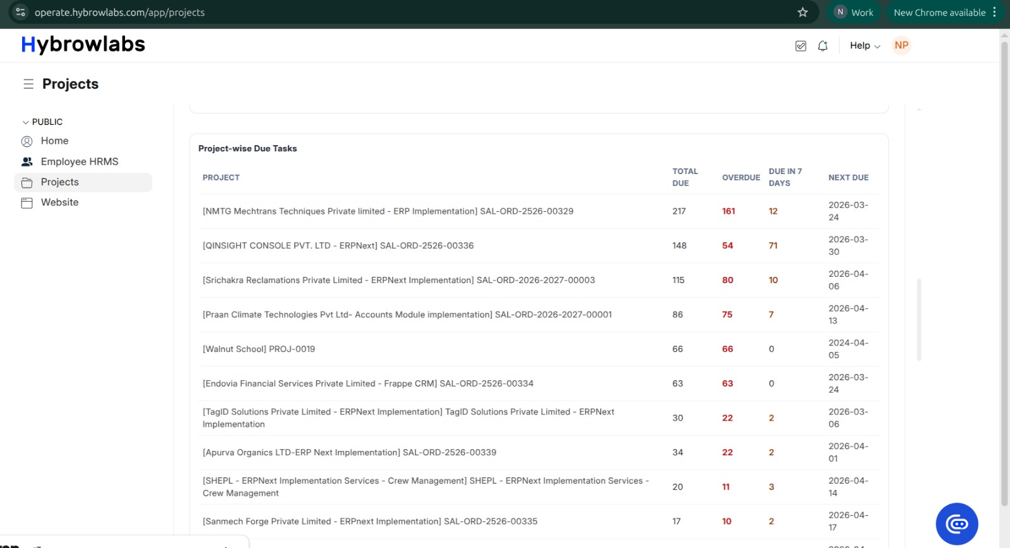This screenshot has width=1010, height=548.
Task: Click total due value 34 for Apurva Organics
Action: click(678, 453)
